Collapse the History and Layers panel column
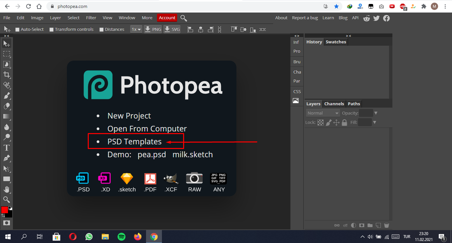Screen dimensions: 452x243 click(x=348, y=36)
